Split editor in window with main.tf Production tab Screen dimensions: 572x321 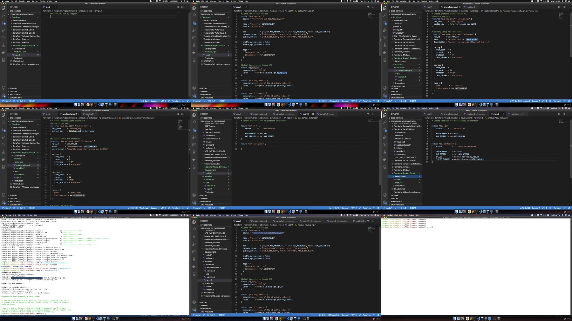click(373, 221)
